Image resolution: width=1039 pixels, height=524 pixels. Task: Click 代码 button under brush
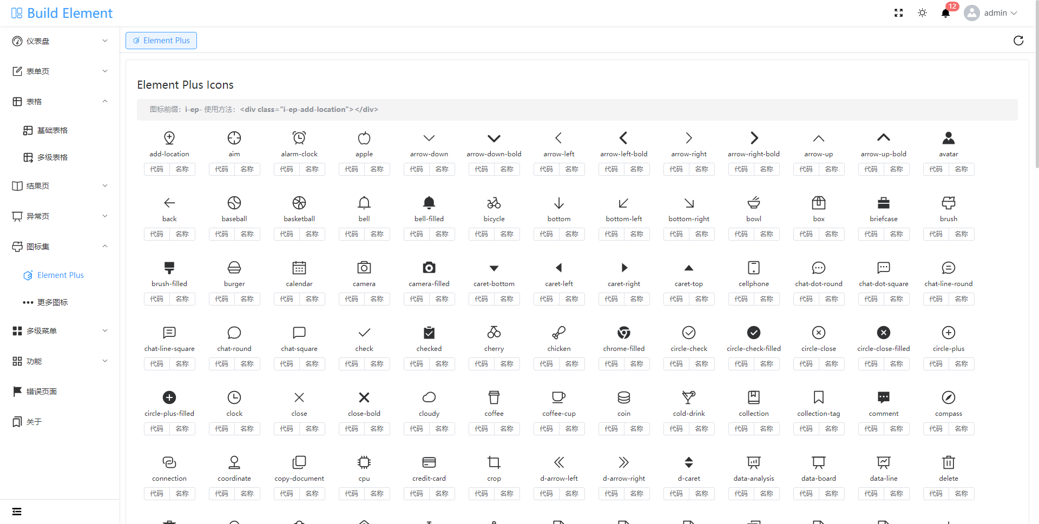[936, 234]
